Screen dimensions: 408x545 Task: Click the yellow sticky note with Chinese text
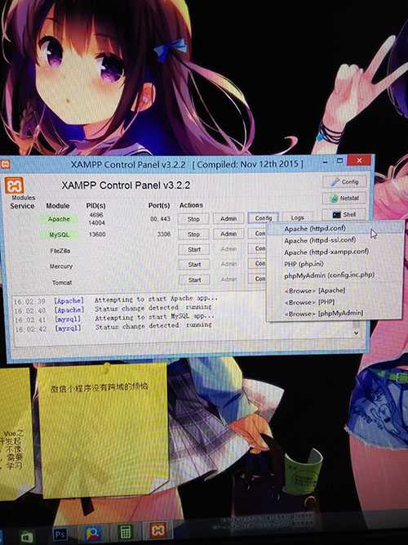(x=103, y=431)
